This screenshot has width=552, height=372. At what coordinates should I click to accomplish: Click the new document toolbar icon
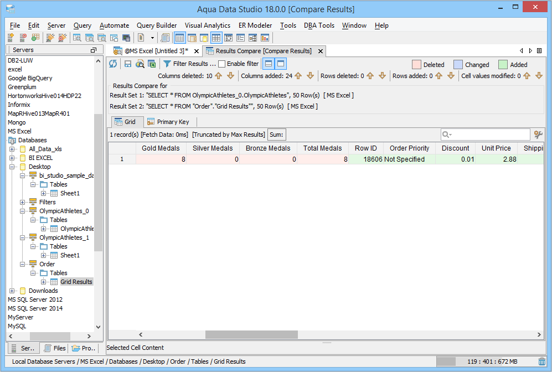[141, 38]
